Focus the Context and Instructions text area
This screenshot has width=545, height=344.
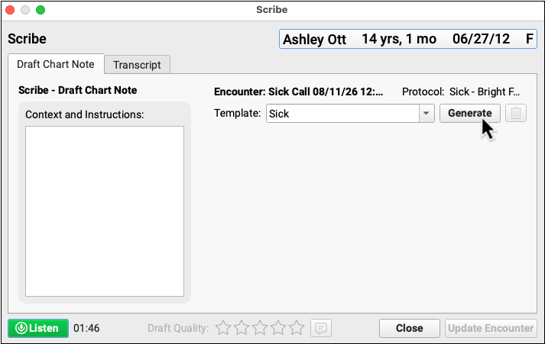[105, 211]
